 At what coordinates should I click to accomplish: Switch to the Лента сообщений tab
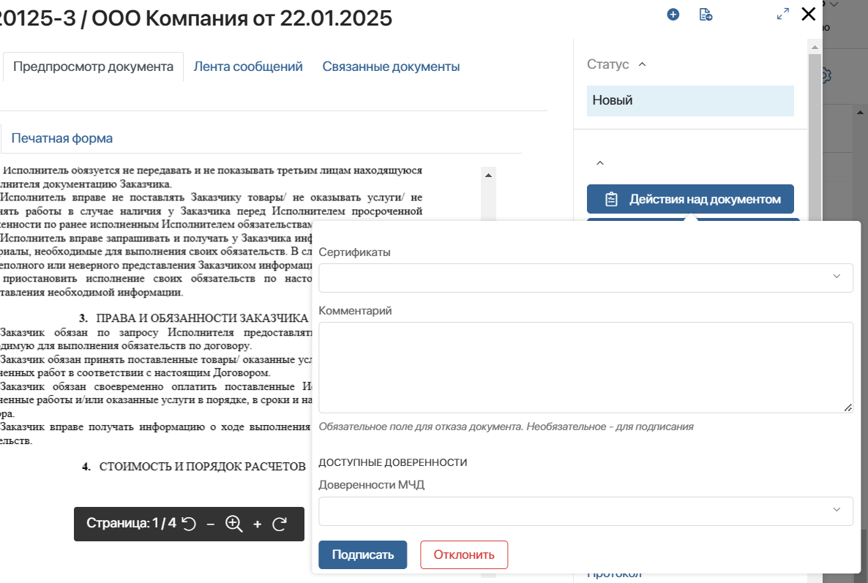point(247,66)
